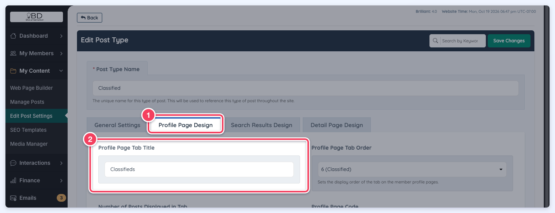
Task: Click the My Content folder icon
Action: pyautogui.click(x=13, y=71)
